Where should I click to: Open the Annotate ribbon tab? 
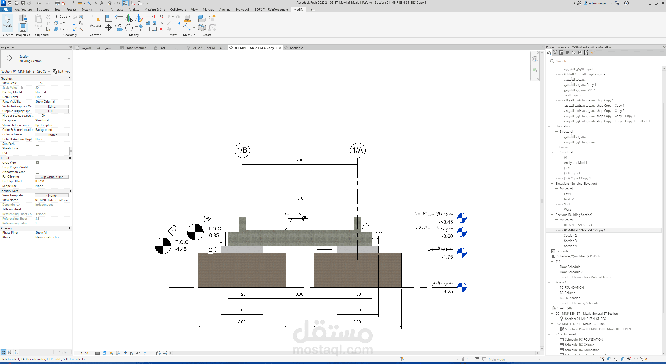pyautogui.click(x=117, y=10)
